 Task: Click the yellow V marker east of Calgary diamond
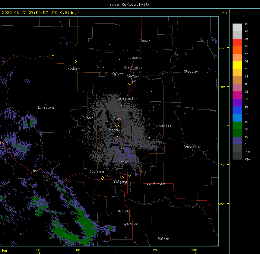click(129, 176)
